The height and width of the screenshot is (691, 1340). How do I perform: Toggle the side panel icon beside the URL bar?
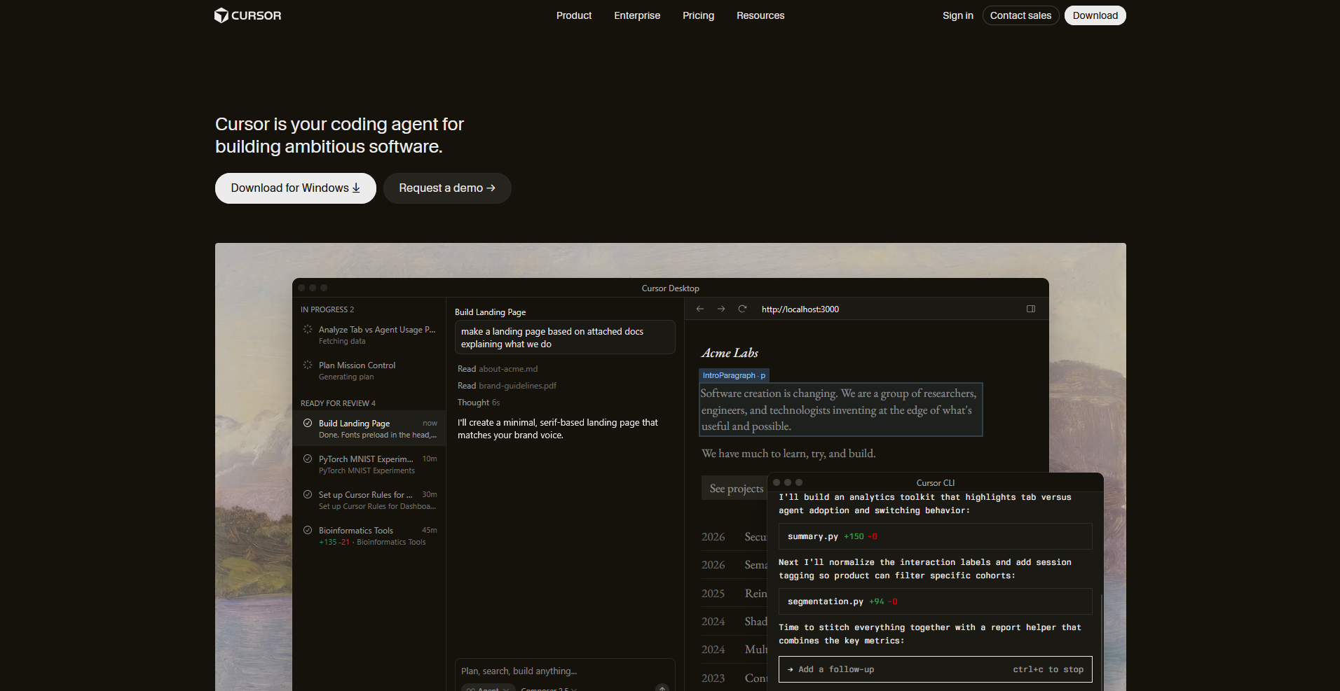1031,309
